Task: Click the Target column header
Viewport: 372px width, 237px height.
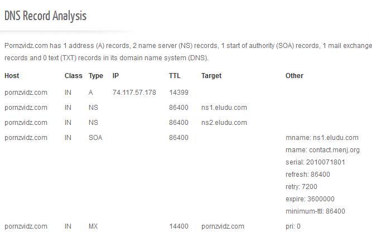Action: click(x=212, y=75)
